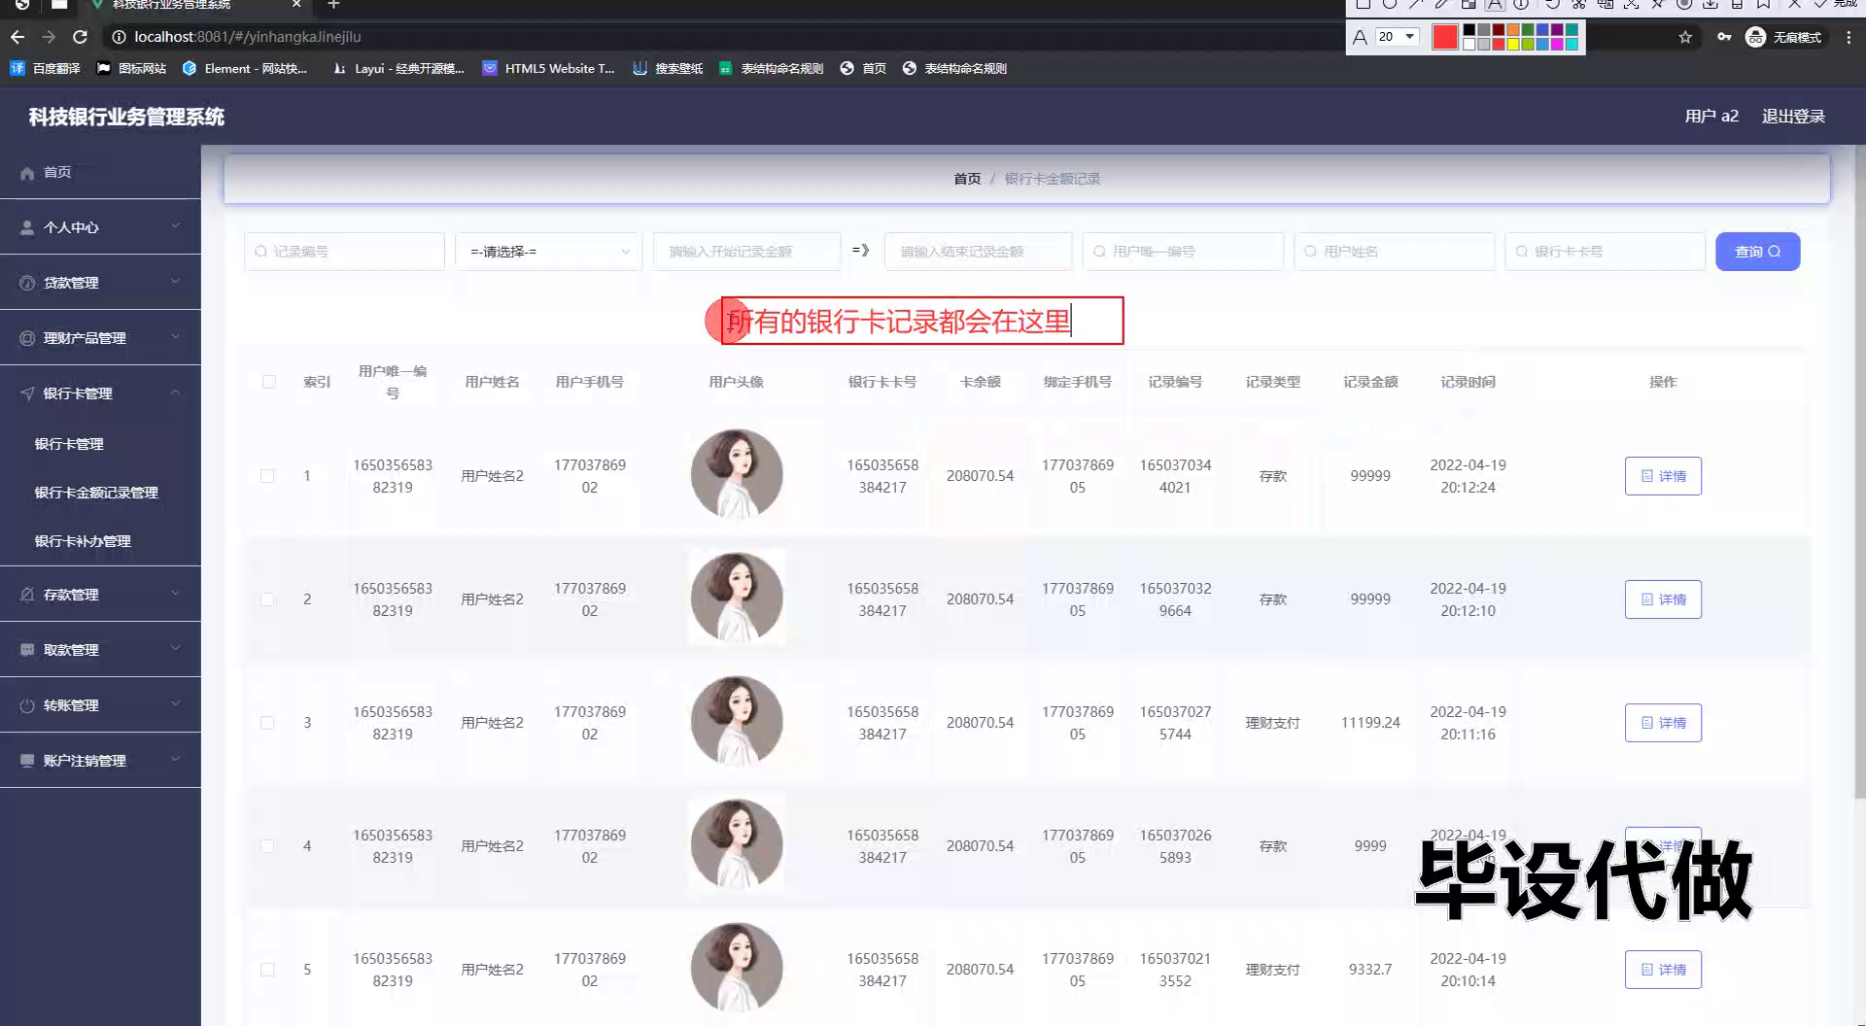1866x1026 pixels.
Task: Focus the start amount 开始记录金额 field
Action: tap(746, 252)
